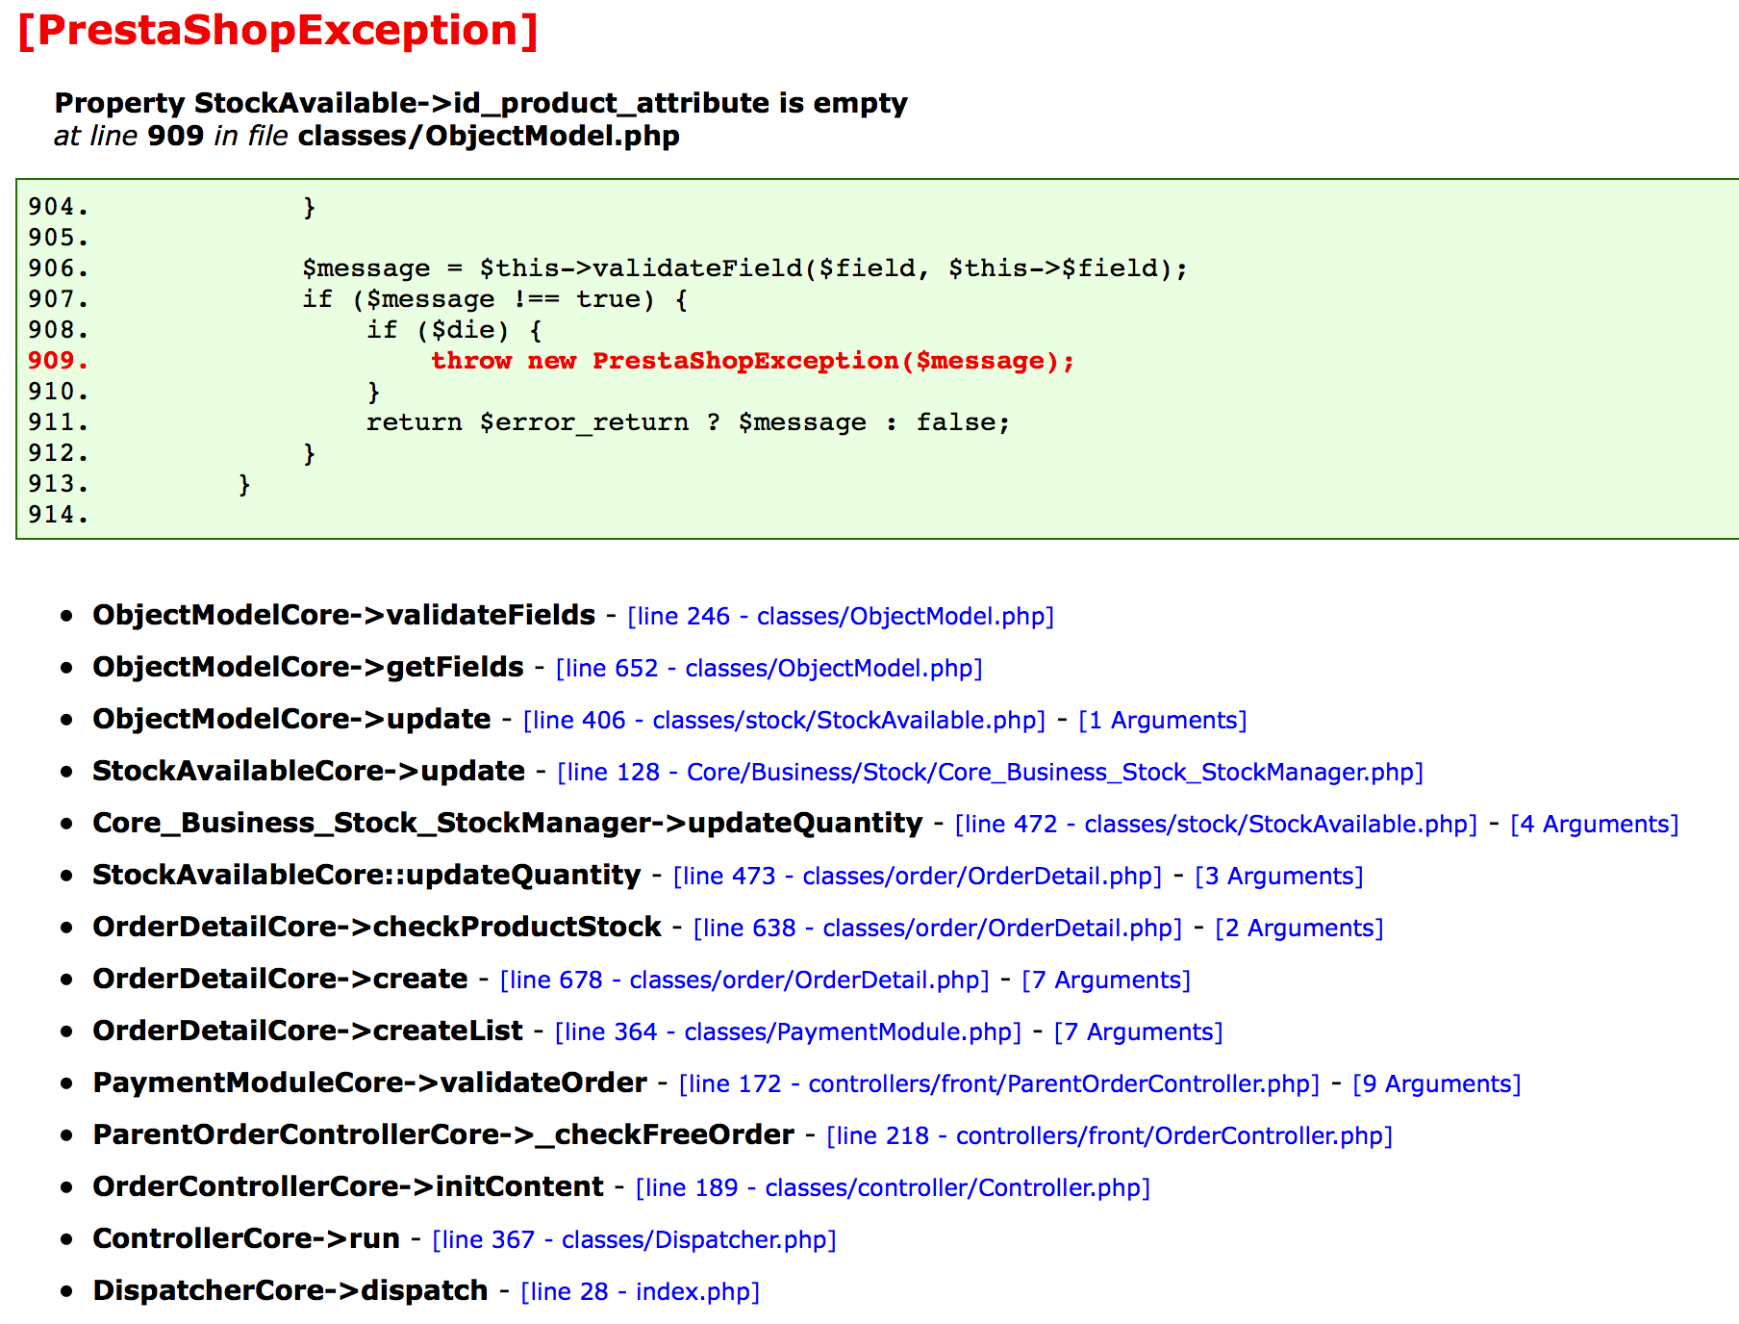Click the ObjectModelCore->validateFields trace entry
This screenshot has width=1739, height=1324.
(344, 616)
